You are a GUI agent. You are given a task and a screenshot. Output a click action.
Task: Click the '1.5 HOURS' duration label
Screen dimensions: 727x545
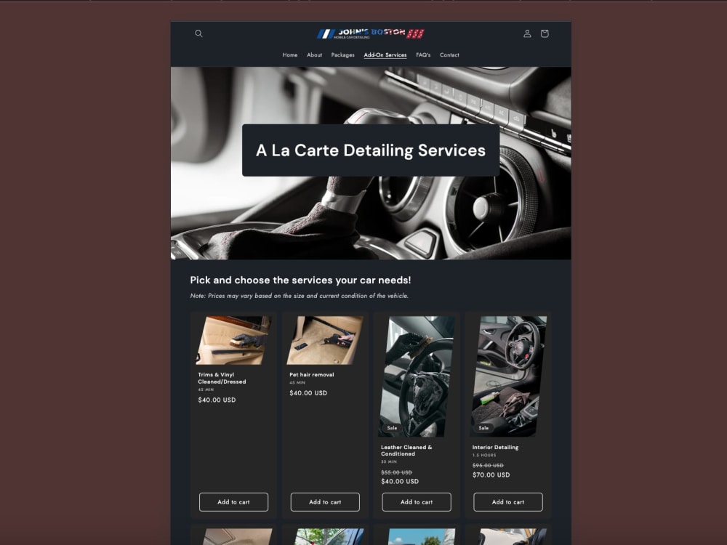484,455
